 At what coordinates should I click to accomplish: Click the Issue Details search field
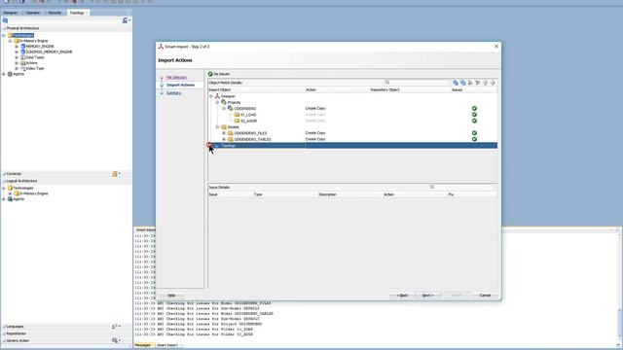coord(460,187)
